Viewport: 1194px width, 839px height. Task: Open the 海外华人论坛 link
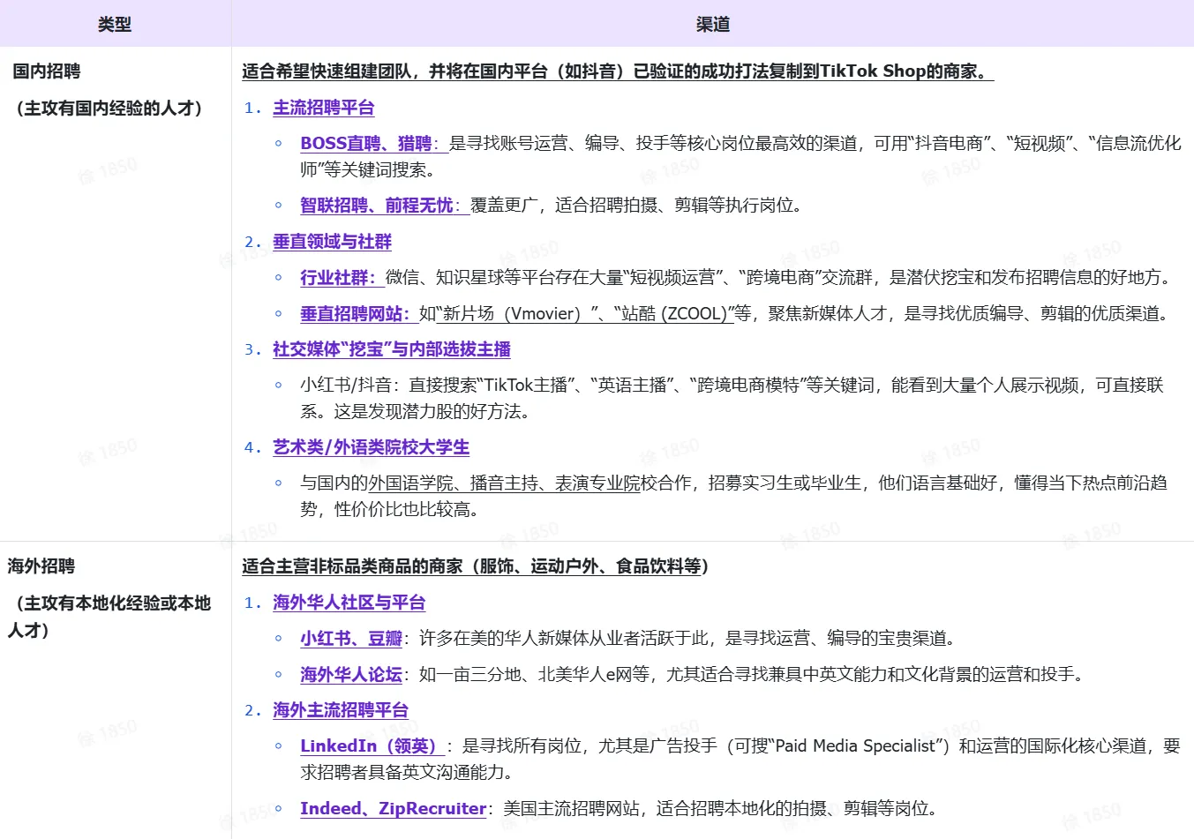coord(351,674)
